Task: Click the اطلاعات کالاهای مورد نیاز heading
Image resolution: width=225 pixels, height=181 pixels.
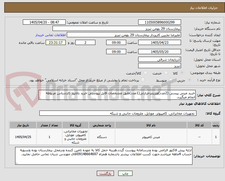Action: coord(200,104)
